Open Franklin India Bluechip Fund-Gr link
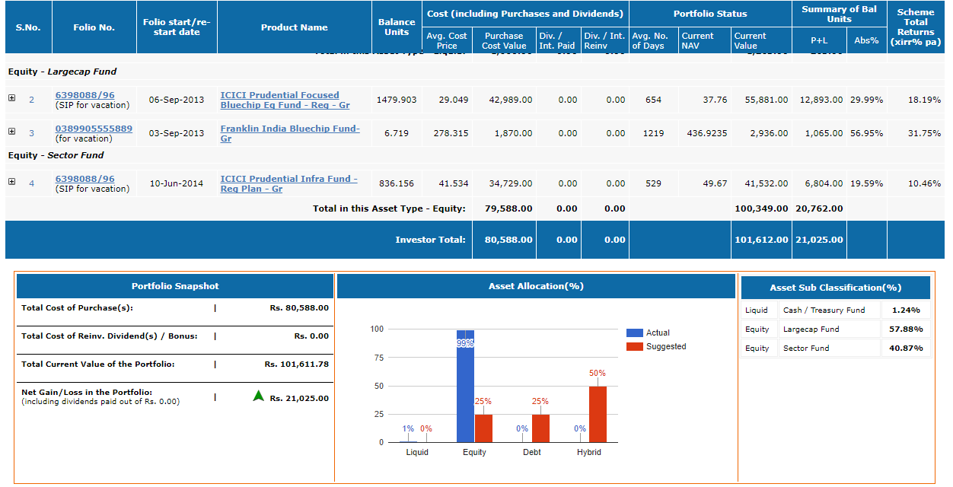This screenshot has width=953, height=487. click(290, 134)
